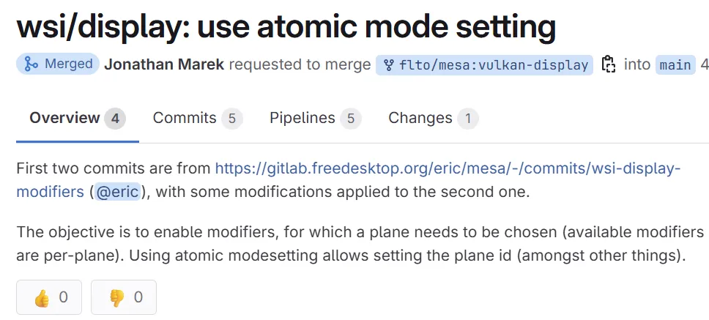Click the Pipelines count badge

click(x=350, y=119)
